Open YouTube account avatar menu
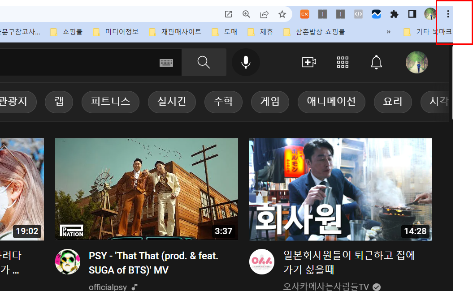The height and width of the screenshot is (291, 473). pyautogui.click(x=417, y=62)
